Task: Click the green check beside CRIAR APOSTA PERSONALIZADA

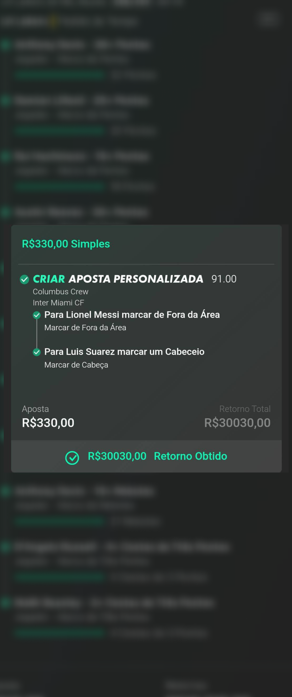Action: click(24, 279)
